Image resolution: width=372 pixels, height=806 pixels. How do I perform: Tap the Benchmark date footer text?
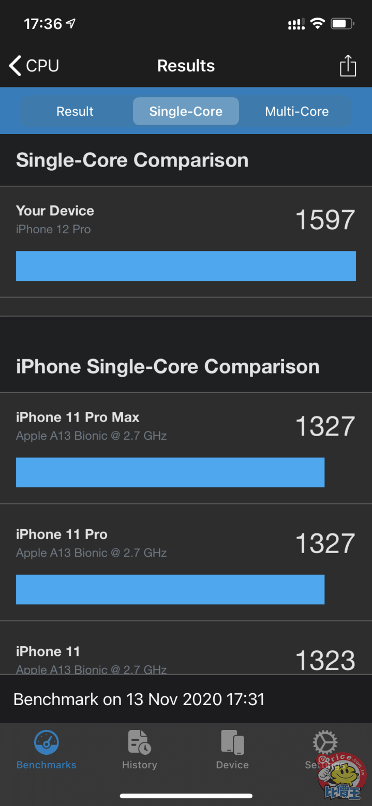click(139, 699)
